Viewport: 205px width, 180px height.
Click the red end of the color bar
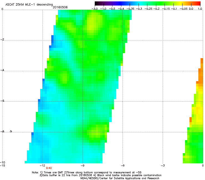[x=198, y=3]
